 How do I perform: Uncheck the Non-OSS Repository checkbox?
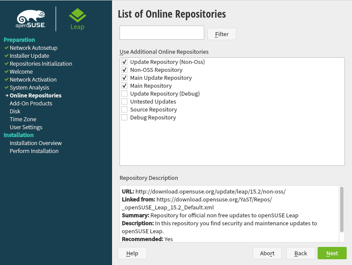pos(124,70)
